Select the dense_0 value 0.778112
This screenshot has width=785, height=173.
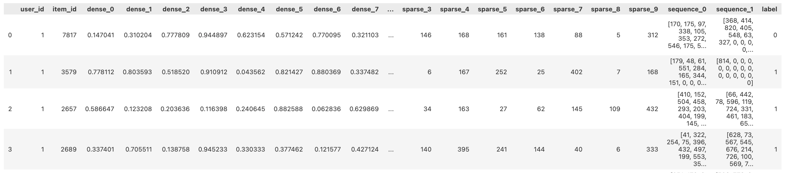101,72
